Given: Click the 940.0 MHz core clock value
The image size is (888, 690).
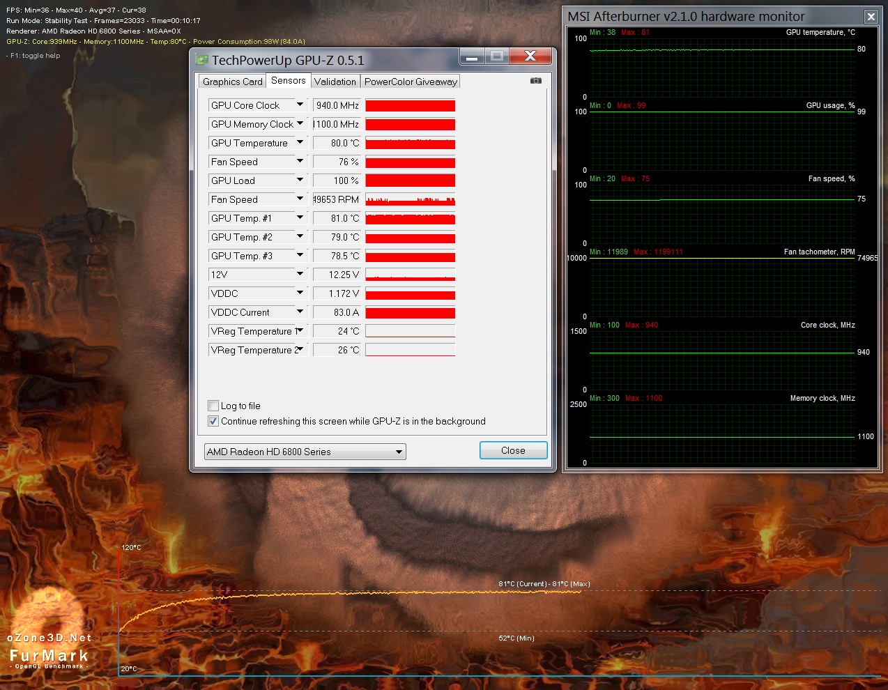Looking at the screenshot, I should [x=337, y=105].
